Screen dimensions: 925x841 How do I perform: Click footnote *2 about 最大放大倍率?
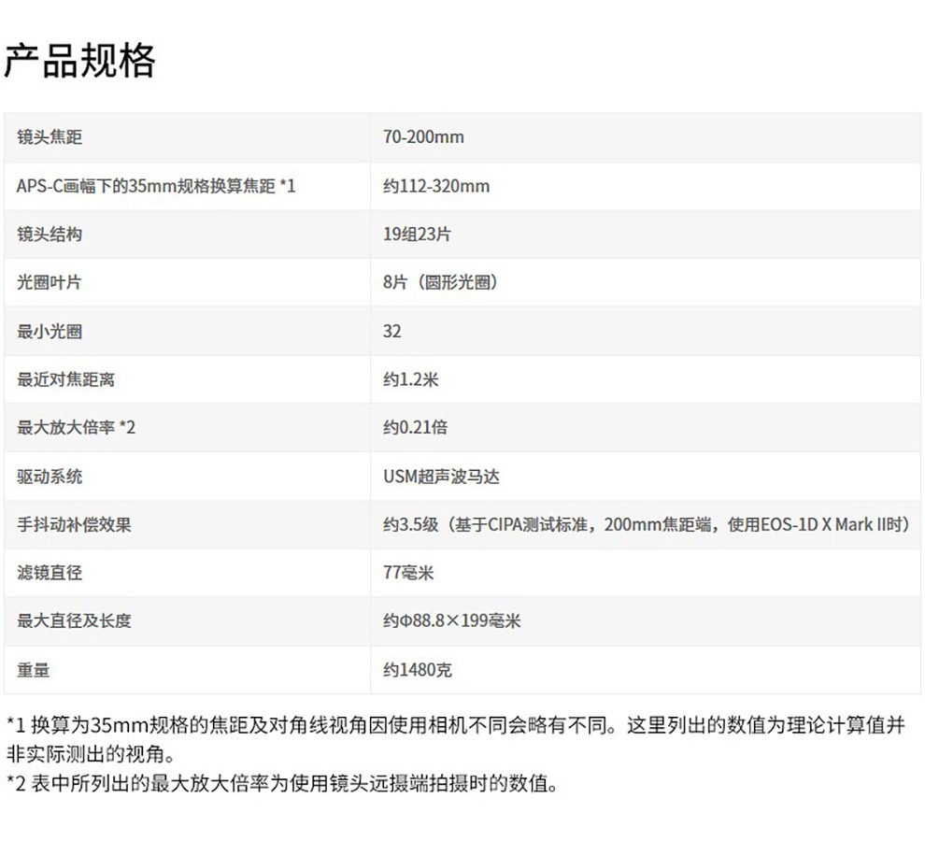pos(282,784)
